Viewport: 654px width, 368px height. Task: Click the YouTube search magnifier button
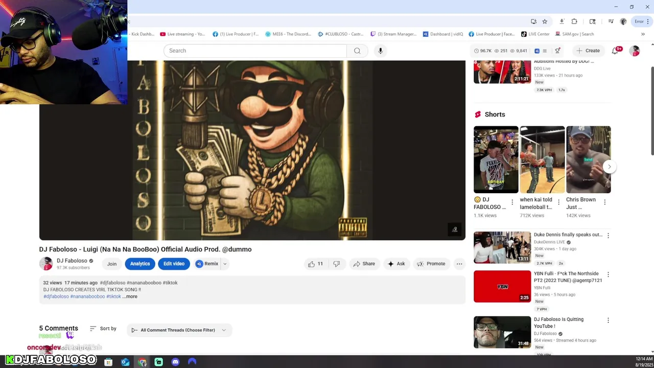click(357, 51)
